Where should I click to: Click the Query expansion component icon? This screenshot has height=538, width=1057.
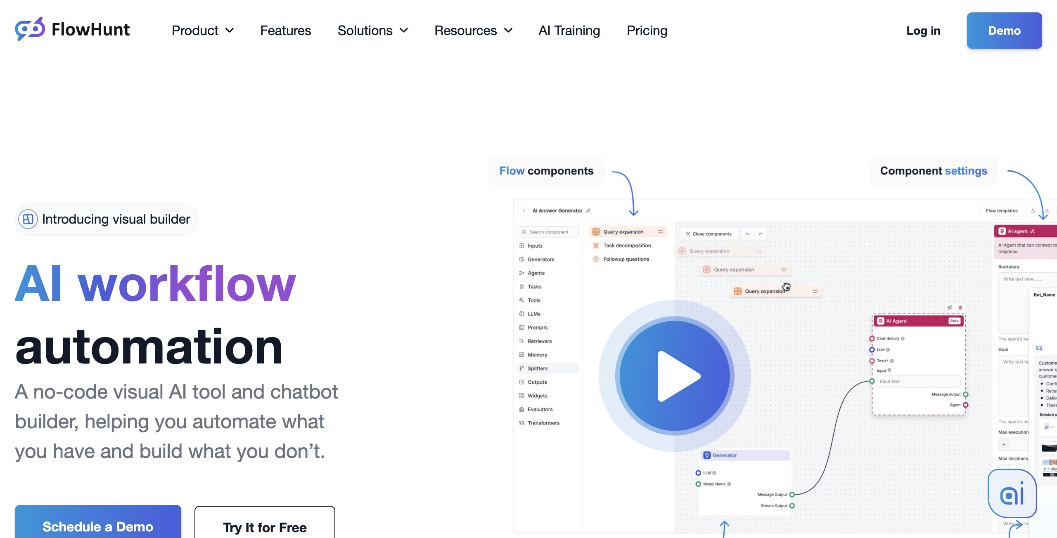coord(596,232)
